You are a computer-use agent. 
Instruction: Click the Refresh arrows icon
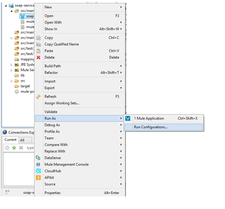(x=38, y=97)
